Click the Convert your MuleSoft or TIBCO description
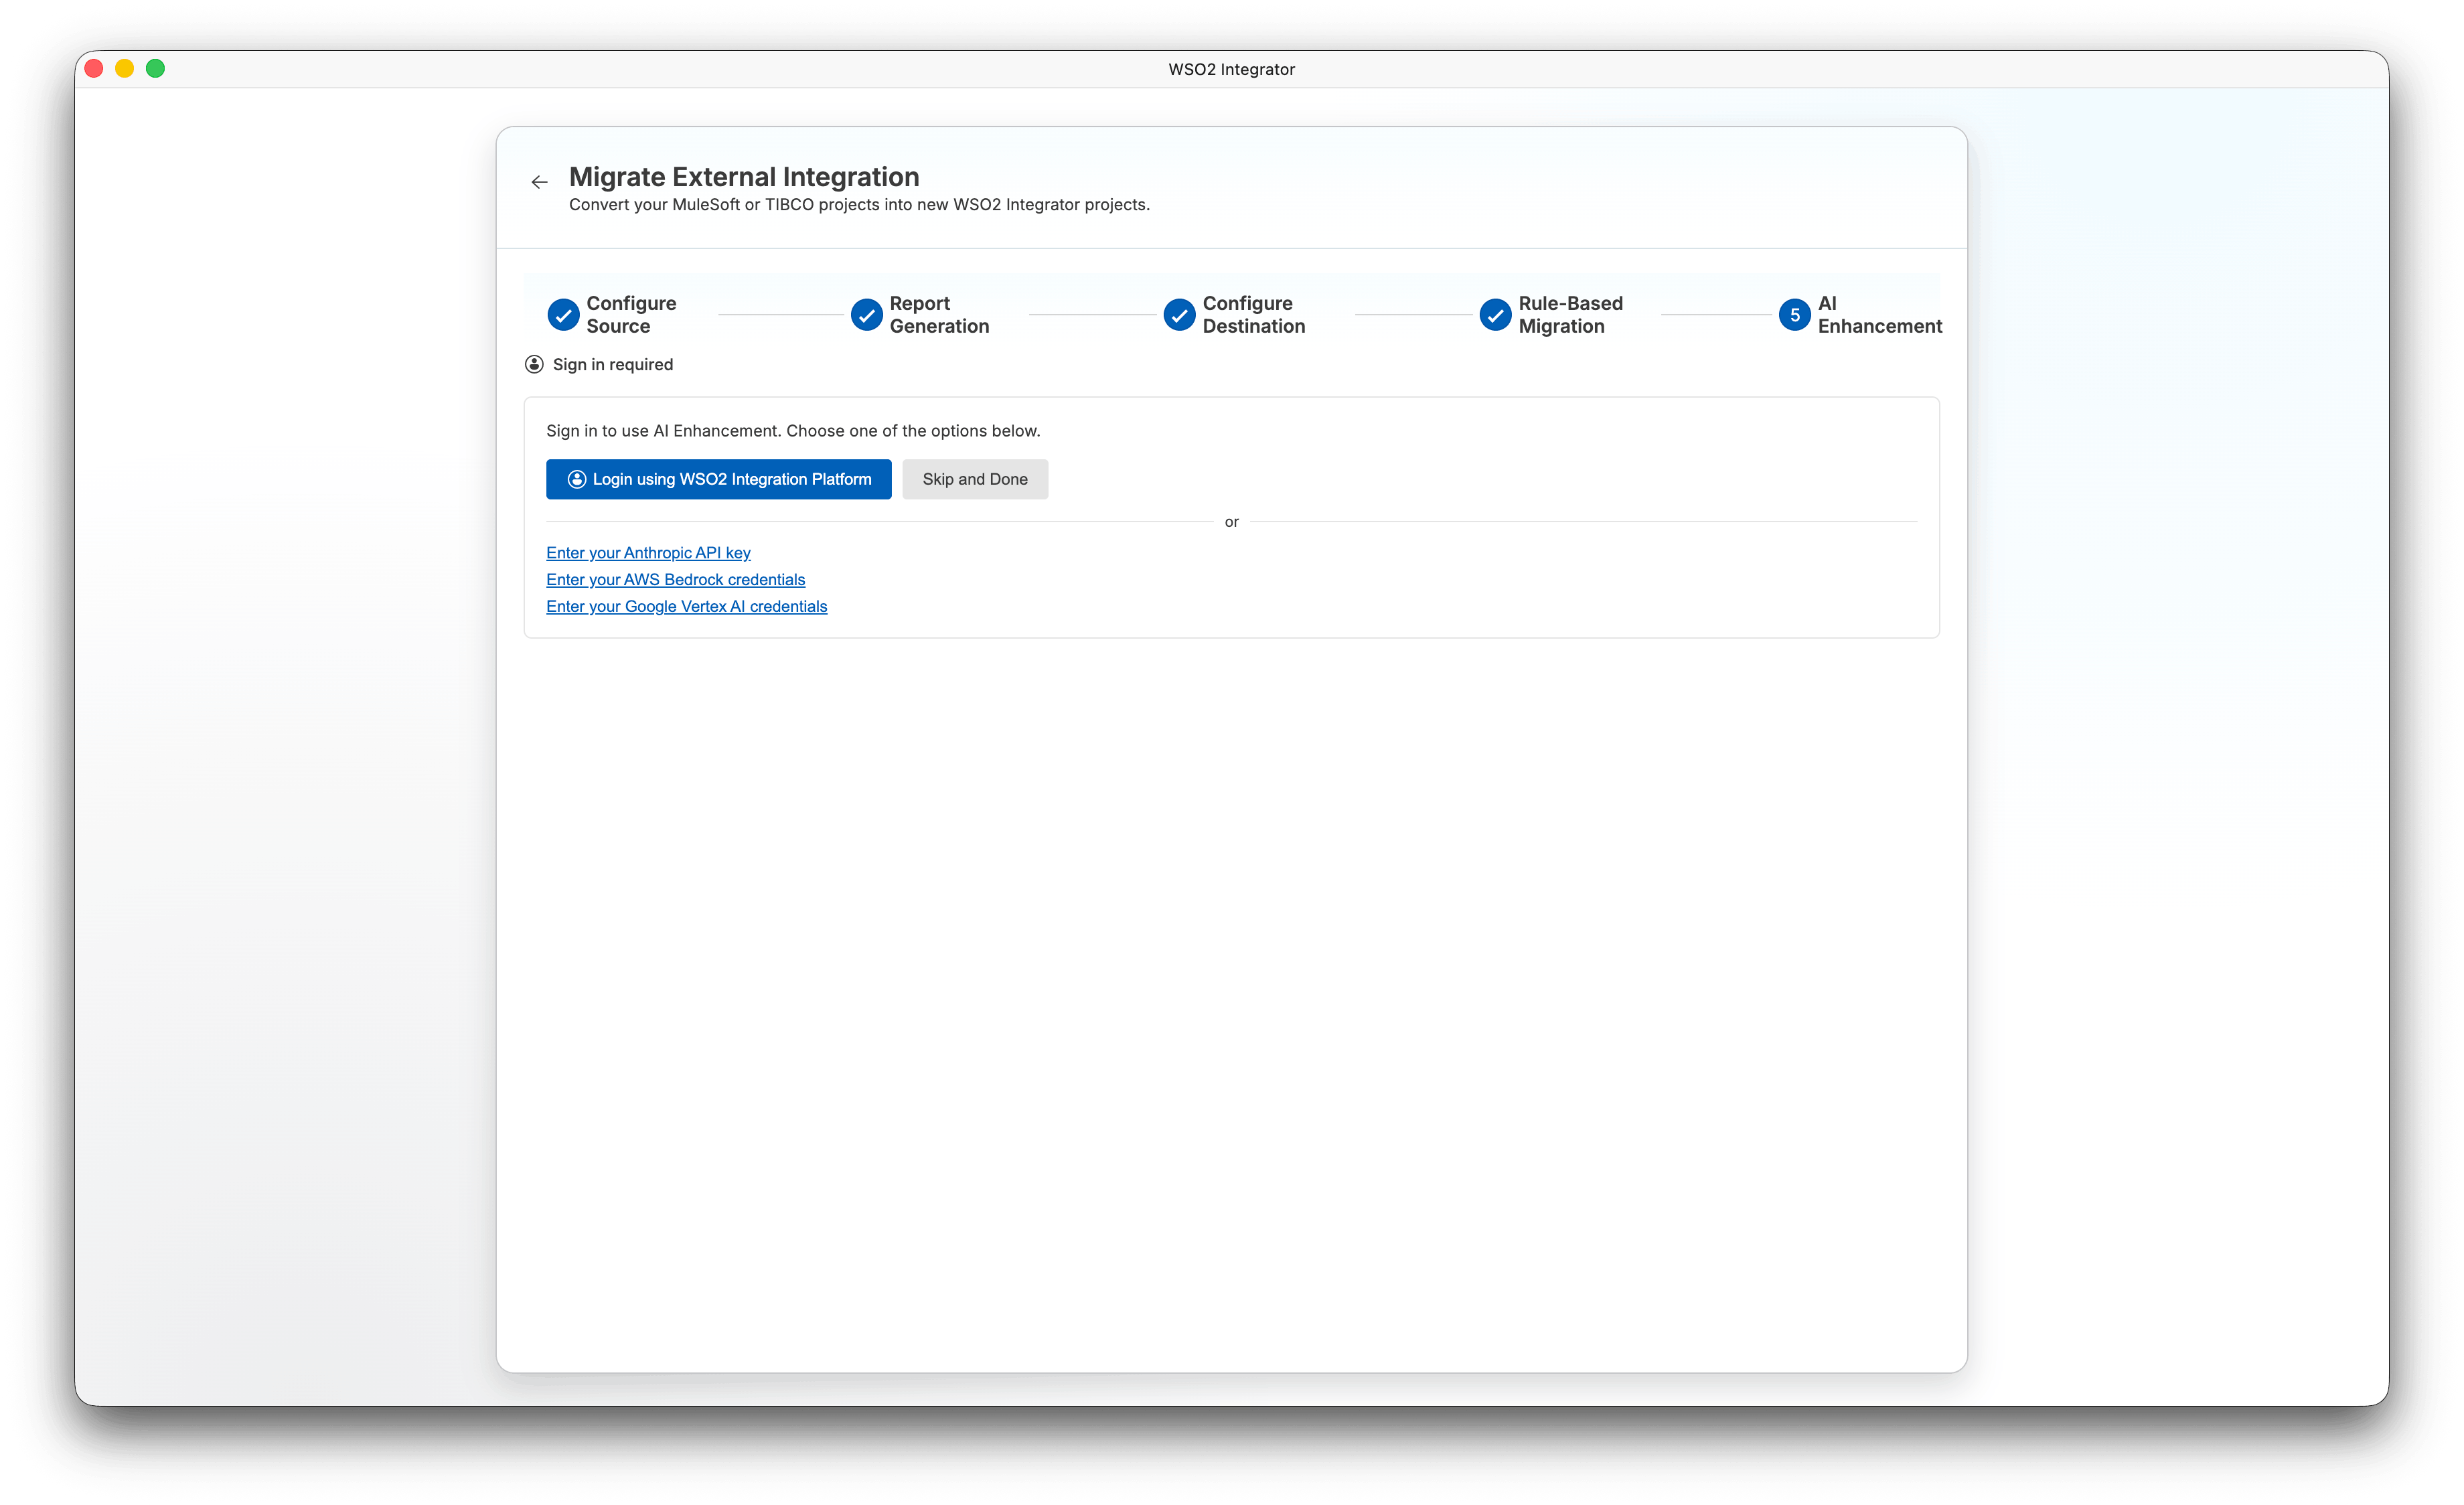The image size is (2464, 1505). click(859, 205)
